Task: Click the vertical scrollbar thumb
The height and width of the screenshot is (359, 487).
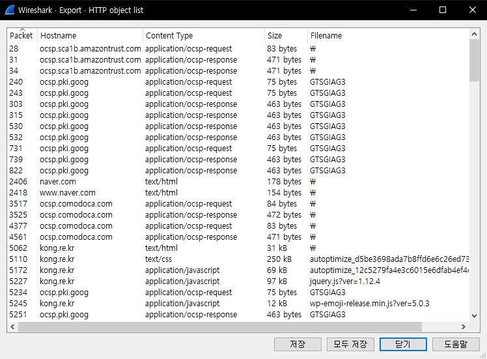Action: [x=474, y=61]
